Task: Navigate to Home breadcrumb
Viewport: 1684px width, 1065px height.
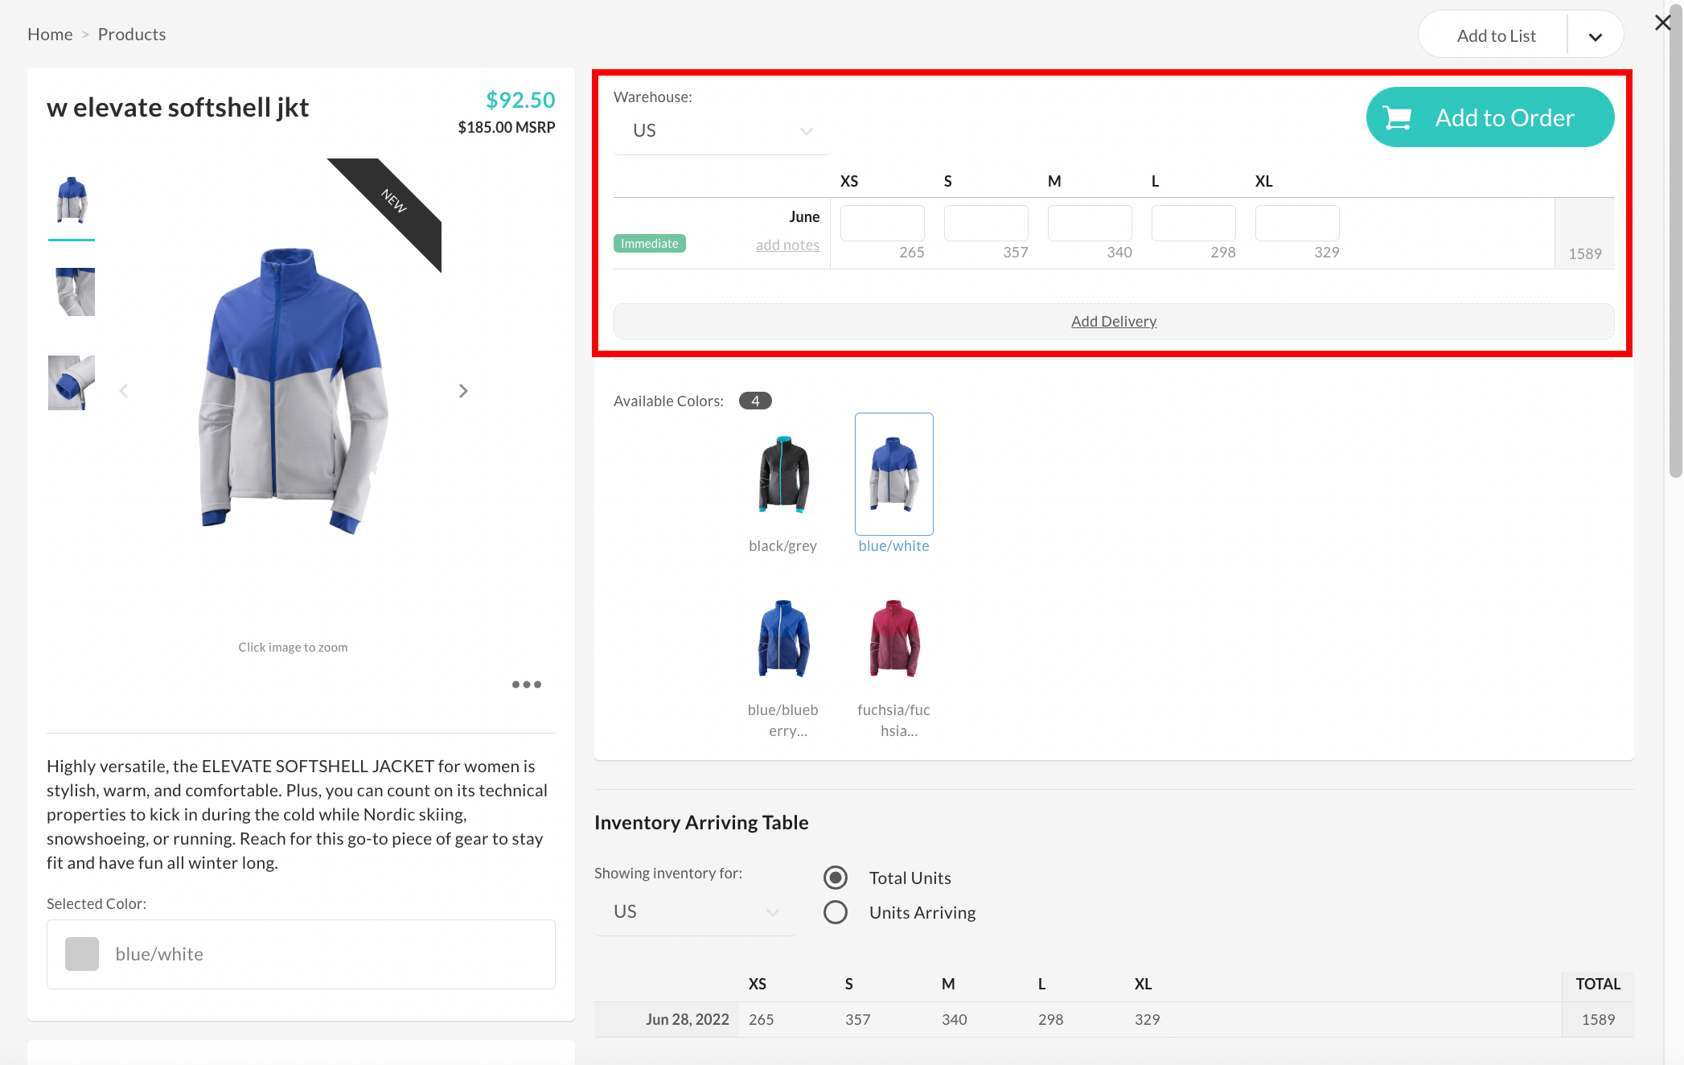Action: (x=50, y=35)
